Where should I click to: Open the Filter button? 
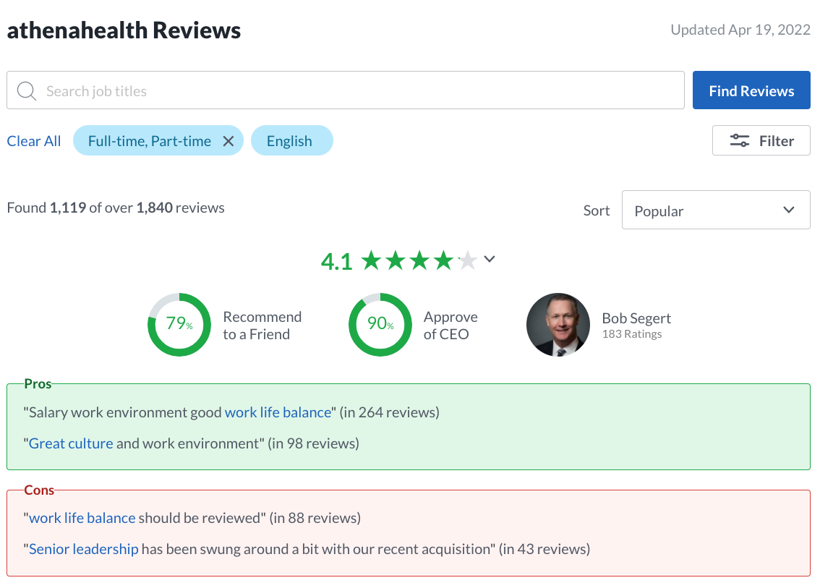761,140
